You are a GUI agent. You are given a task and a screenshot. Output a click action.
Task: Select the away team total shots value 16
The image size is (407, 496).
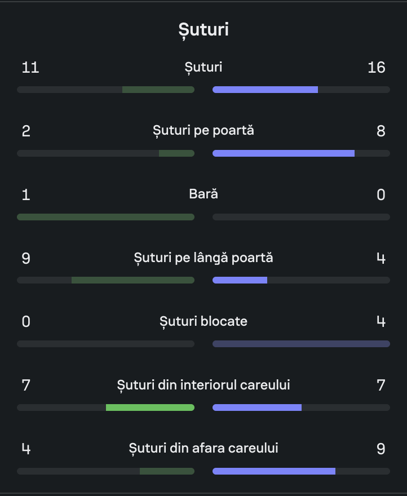(x=376, y=68)
